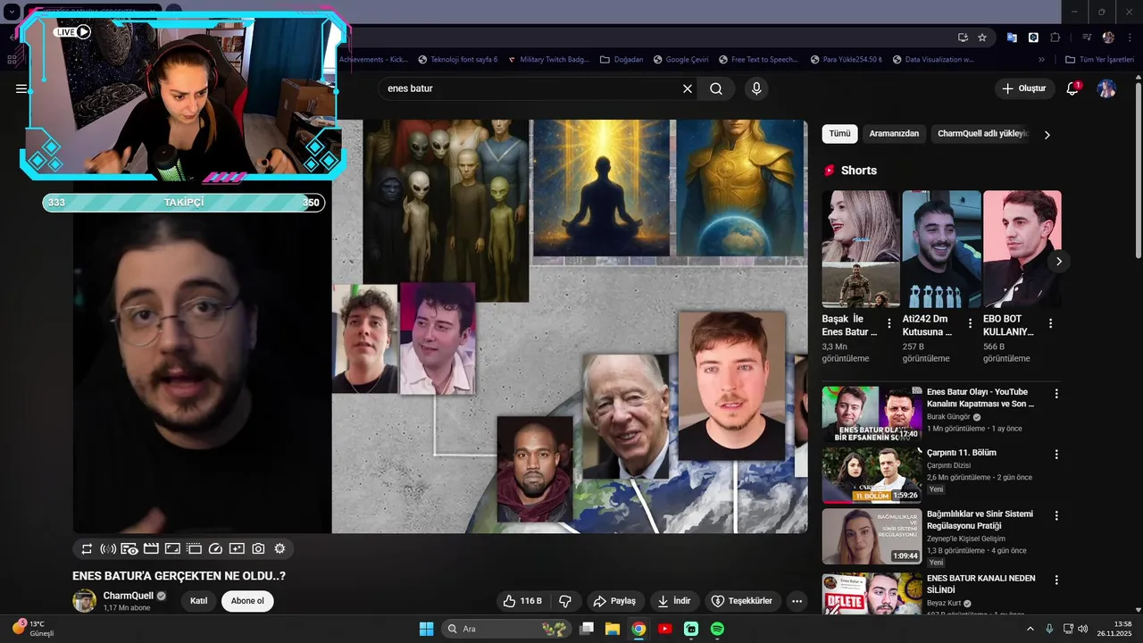Open the Ati242 Dm Kutusuna short thumbnail
Image resolution: width=1143 pixels, height=643 pixels.
coord(941,249)
